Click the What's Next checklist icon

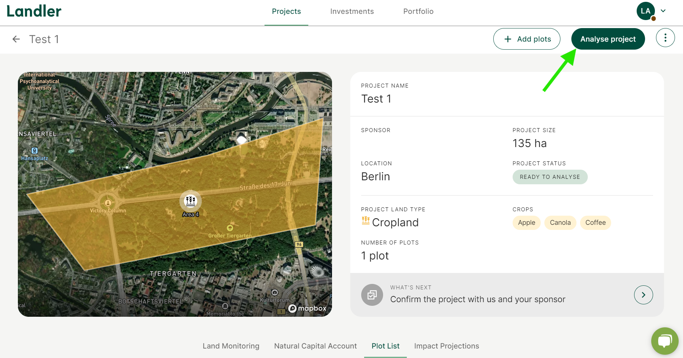click(372, 295)
